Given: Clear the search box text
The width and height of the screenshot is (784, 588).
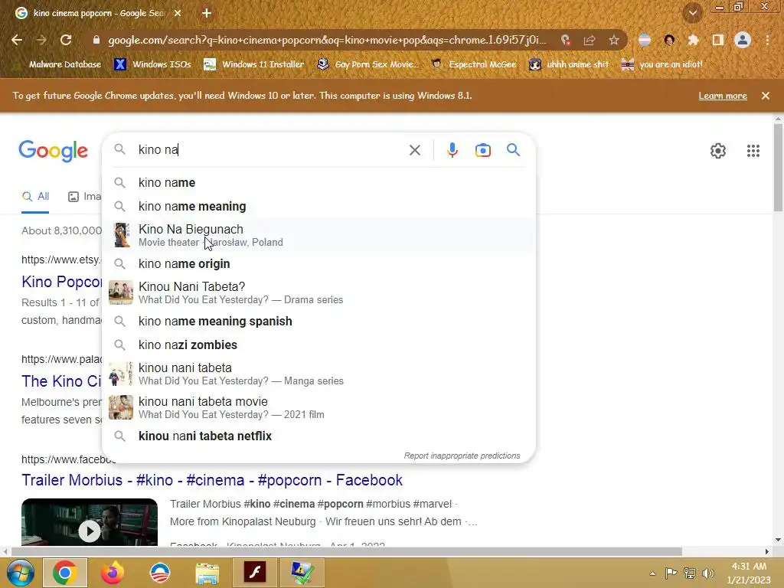Looking at the screenshot, I should [414, 150].
